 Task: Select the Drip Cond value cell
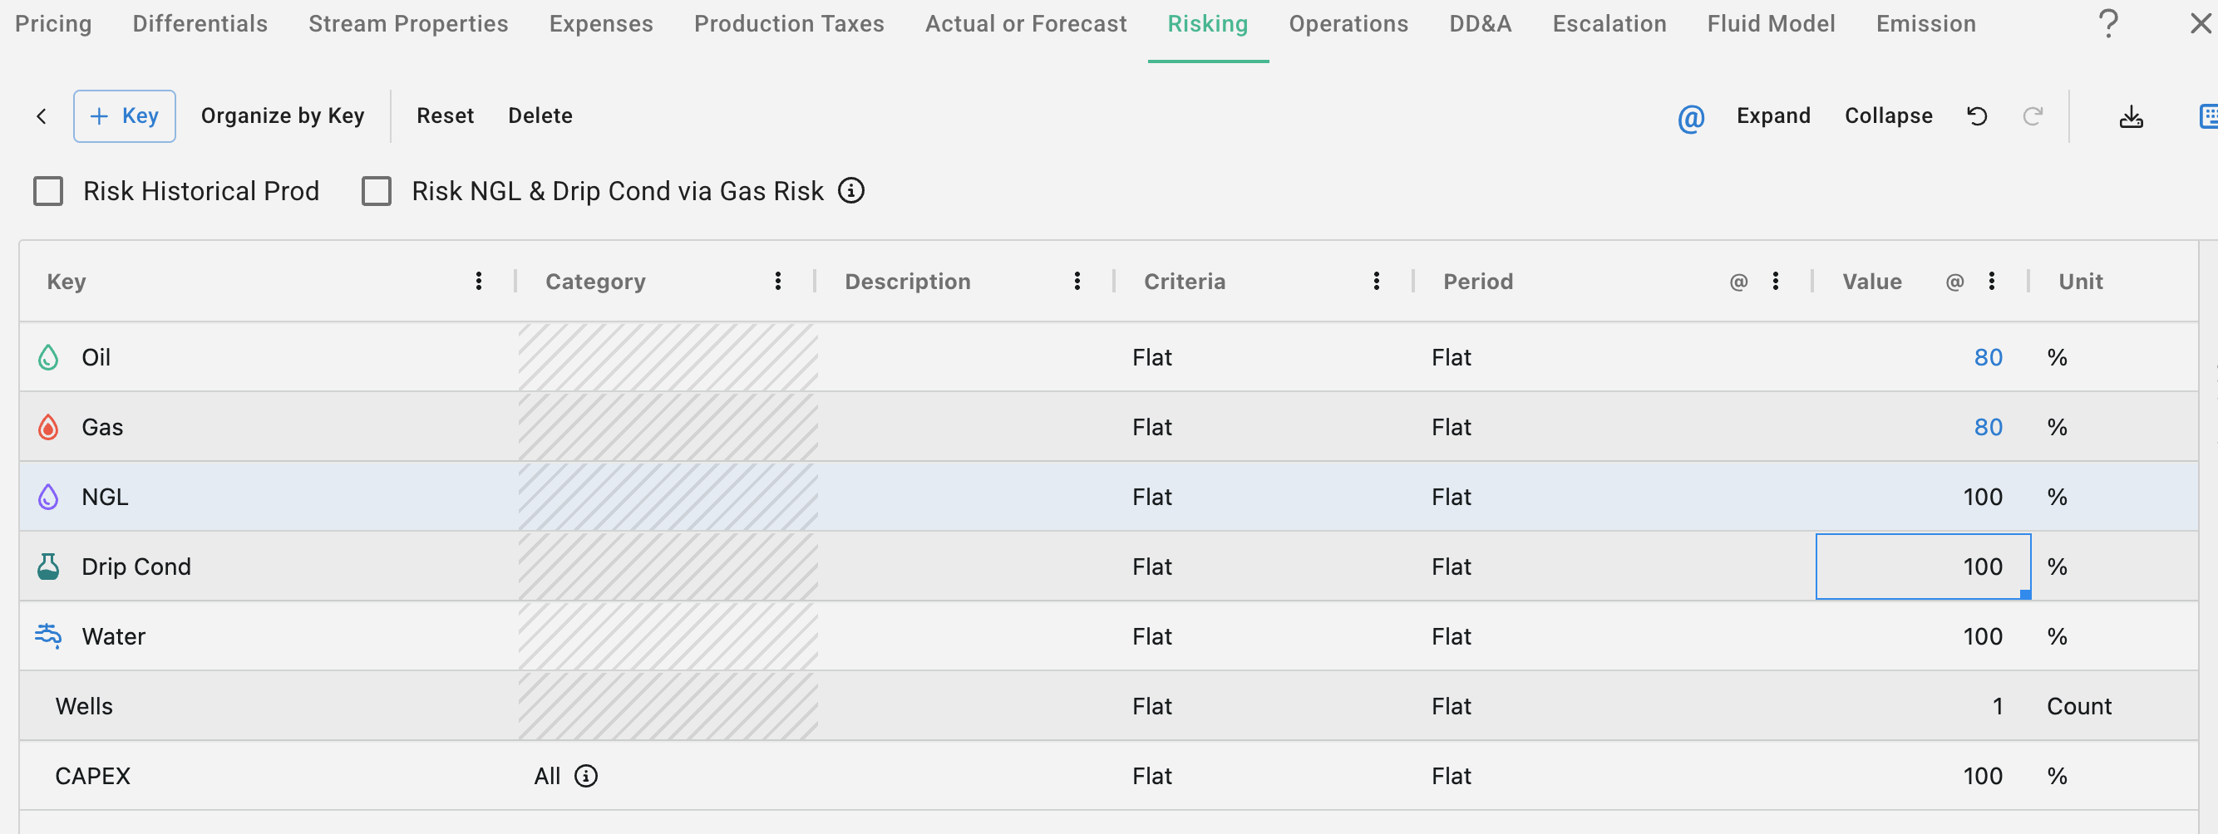(x=1922, y=567)
